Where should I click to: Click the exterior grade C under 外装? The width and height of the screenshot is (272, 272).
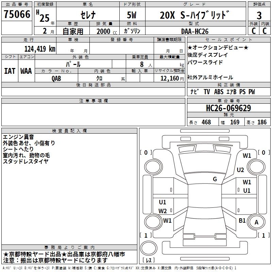(x=254, y=31)
